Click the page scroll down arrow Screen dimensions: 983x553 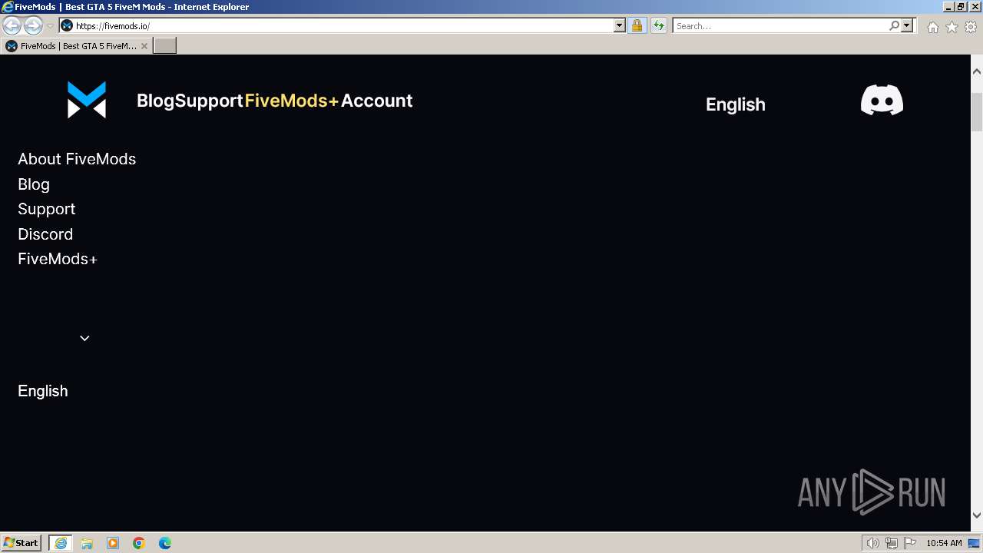pos(977,515)
